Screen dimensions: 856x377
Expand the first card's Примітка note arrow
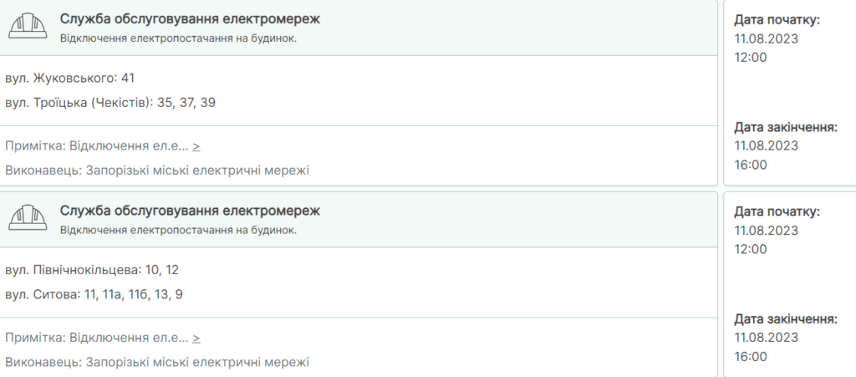[196, 146]
